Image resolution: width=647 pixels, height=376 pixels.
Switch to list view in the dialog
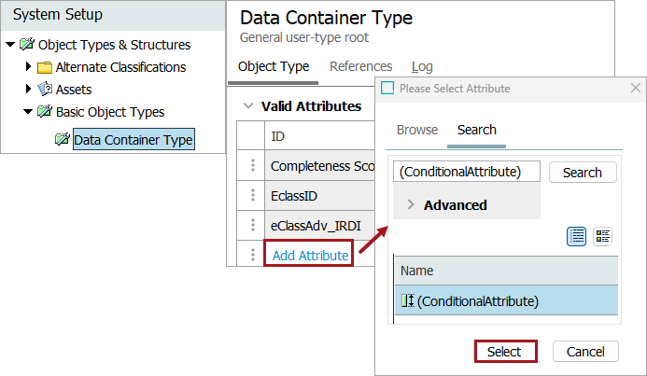coord(577,236)
